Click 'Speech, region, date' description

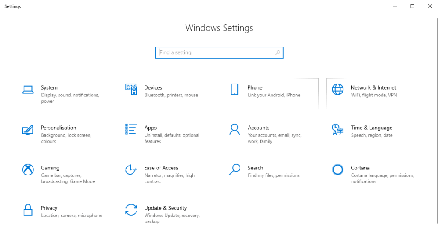point(372,135)
